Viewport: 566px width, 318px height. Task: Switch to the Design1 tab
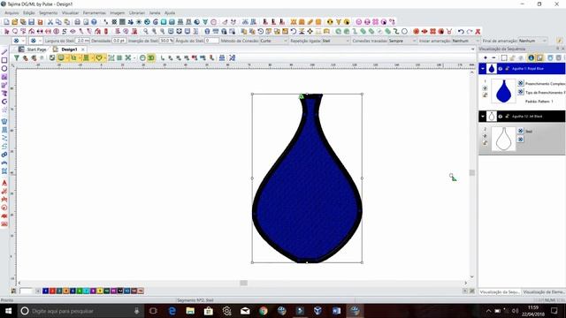point(69,49)
